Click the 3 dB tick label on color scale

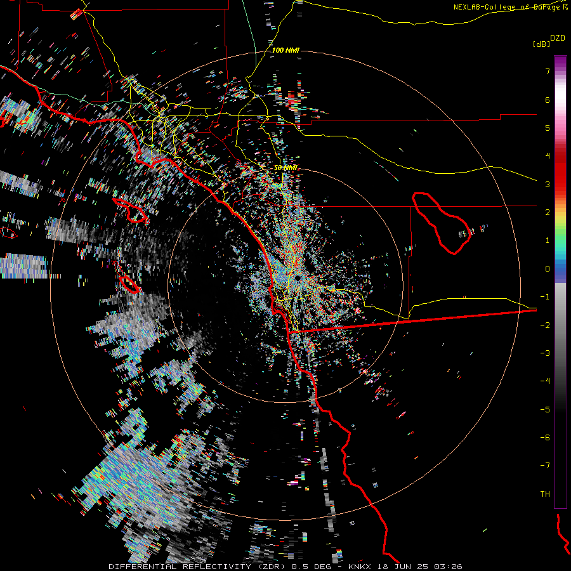548,184
